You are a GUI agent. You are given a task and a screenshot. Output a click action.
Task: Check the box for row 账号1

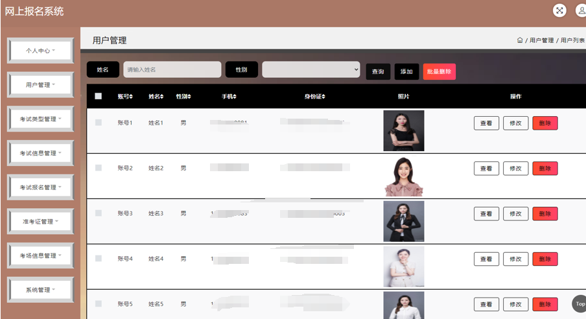pyautogui.click(x=99, y=123)
